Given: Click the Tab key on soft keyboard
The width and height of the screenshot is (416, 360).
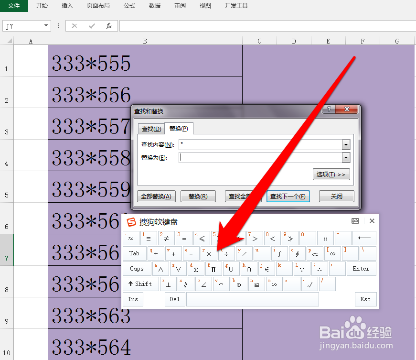Looking at the screenshot, I should [x=135, y=253].
